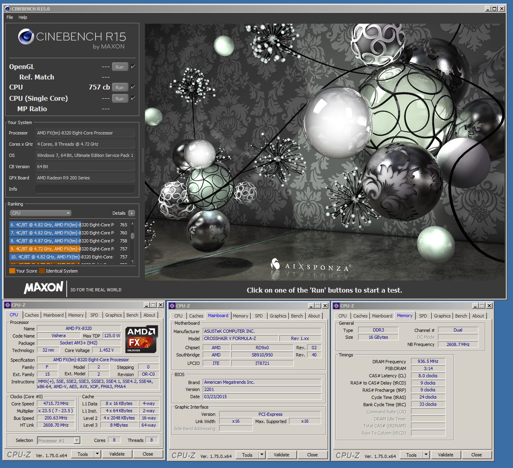Viewport: 513px width, 468px height.
Task: Run the OpenGL benchmark
Action: 120,67
